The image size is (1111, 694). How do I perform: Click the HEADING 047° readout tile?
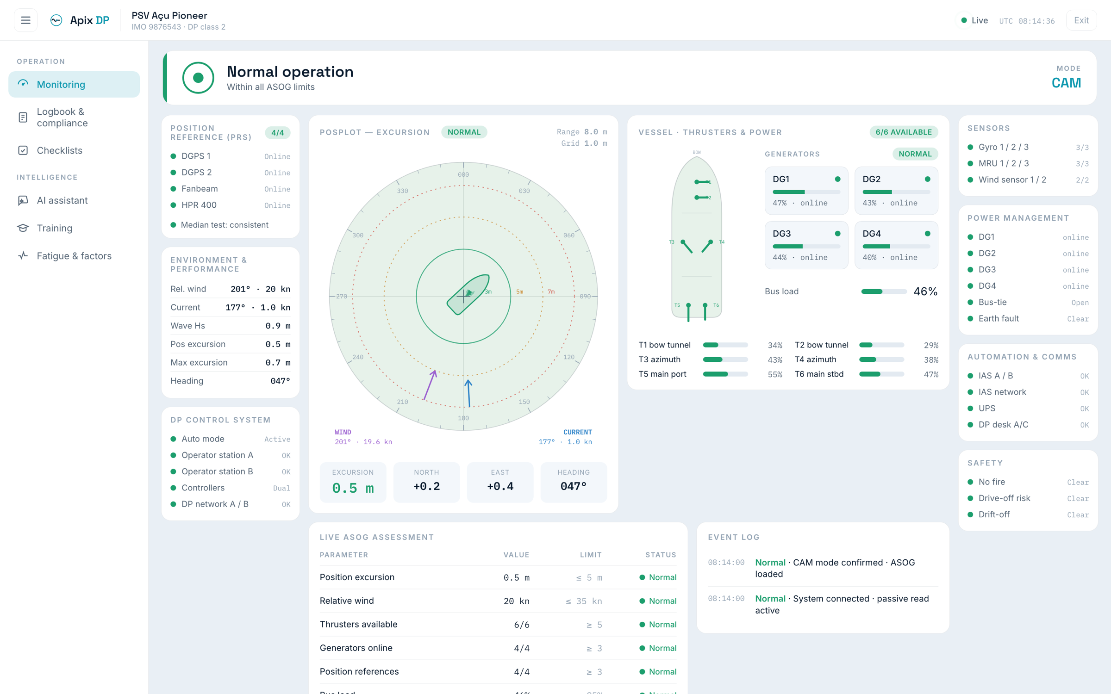pos(573,482)
